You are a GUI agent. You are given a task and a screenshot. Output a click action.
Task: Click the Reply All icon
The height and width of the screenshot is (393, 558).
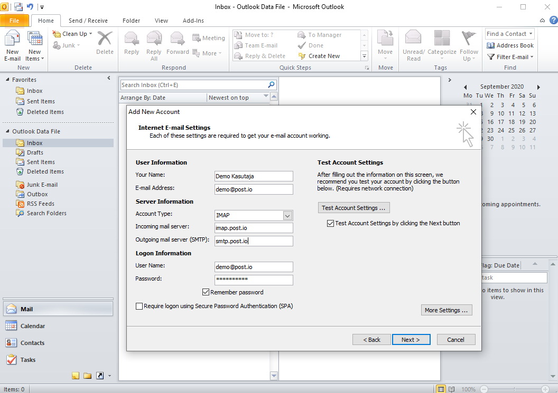pyautogui.click(x=154, y=39)
